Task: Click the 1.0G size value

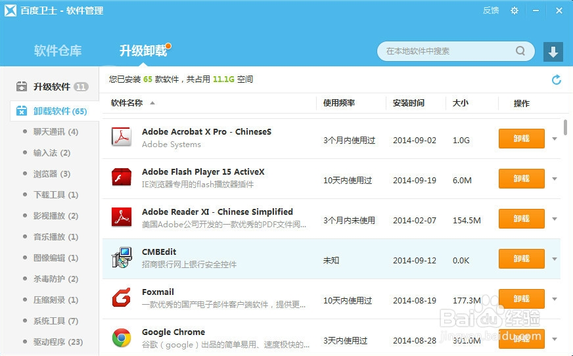Action: (x=461, y=140)
